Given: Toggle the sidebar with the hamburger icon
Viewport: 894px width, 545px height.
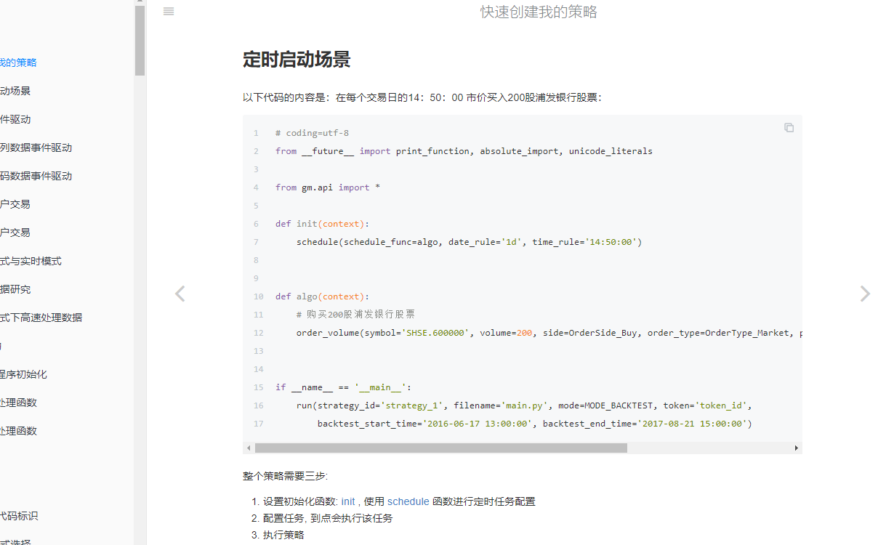Looking at the screenshot, I should (x=169, y=12).
